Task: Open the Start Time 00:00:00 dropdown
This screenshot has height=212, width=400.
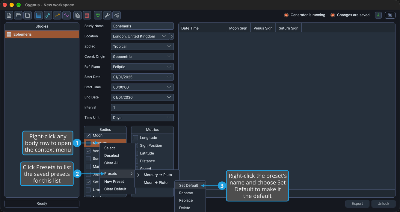Action: click(x=142, y=87)
